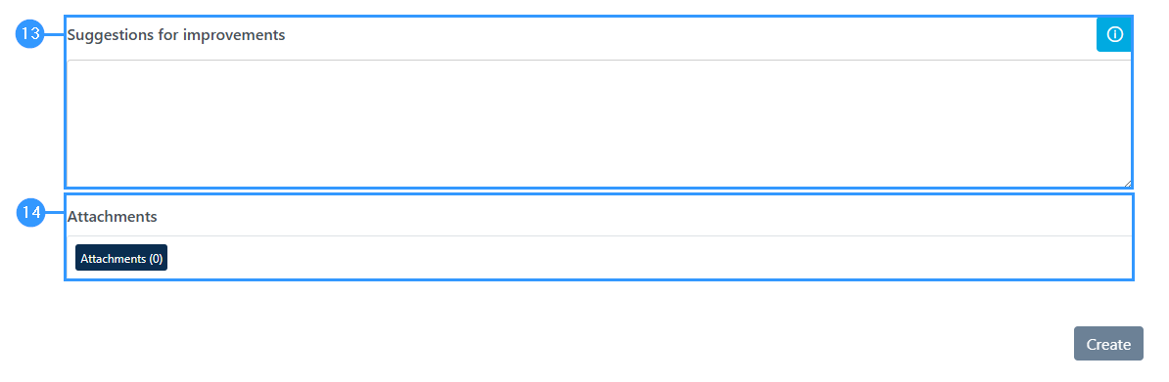Click inside the empty suggestions textbox
1169x382 pixels.
point(599,123)
